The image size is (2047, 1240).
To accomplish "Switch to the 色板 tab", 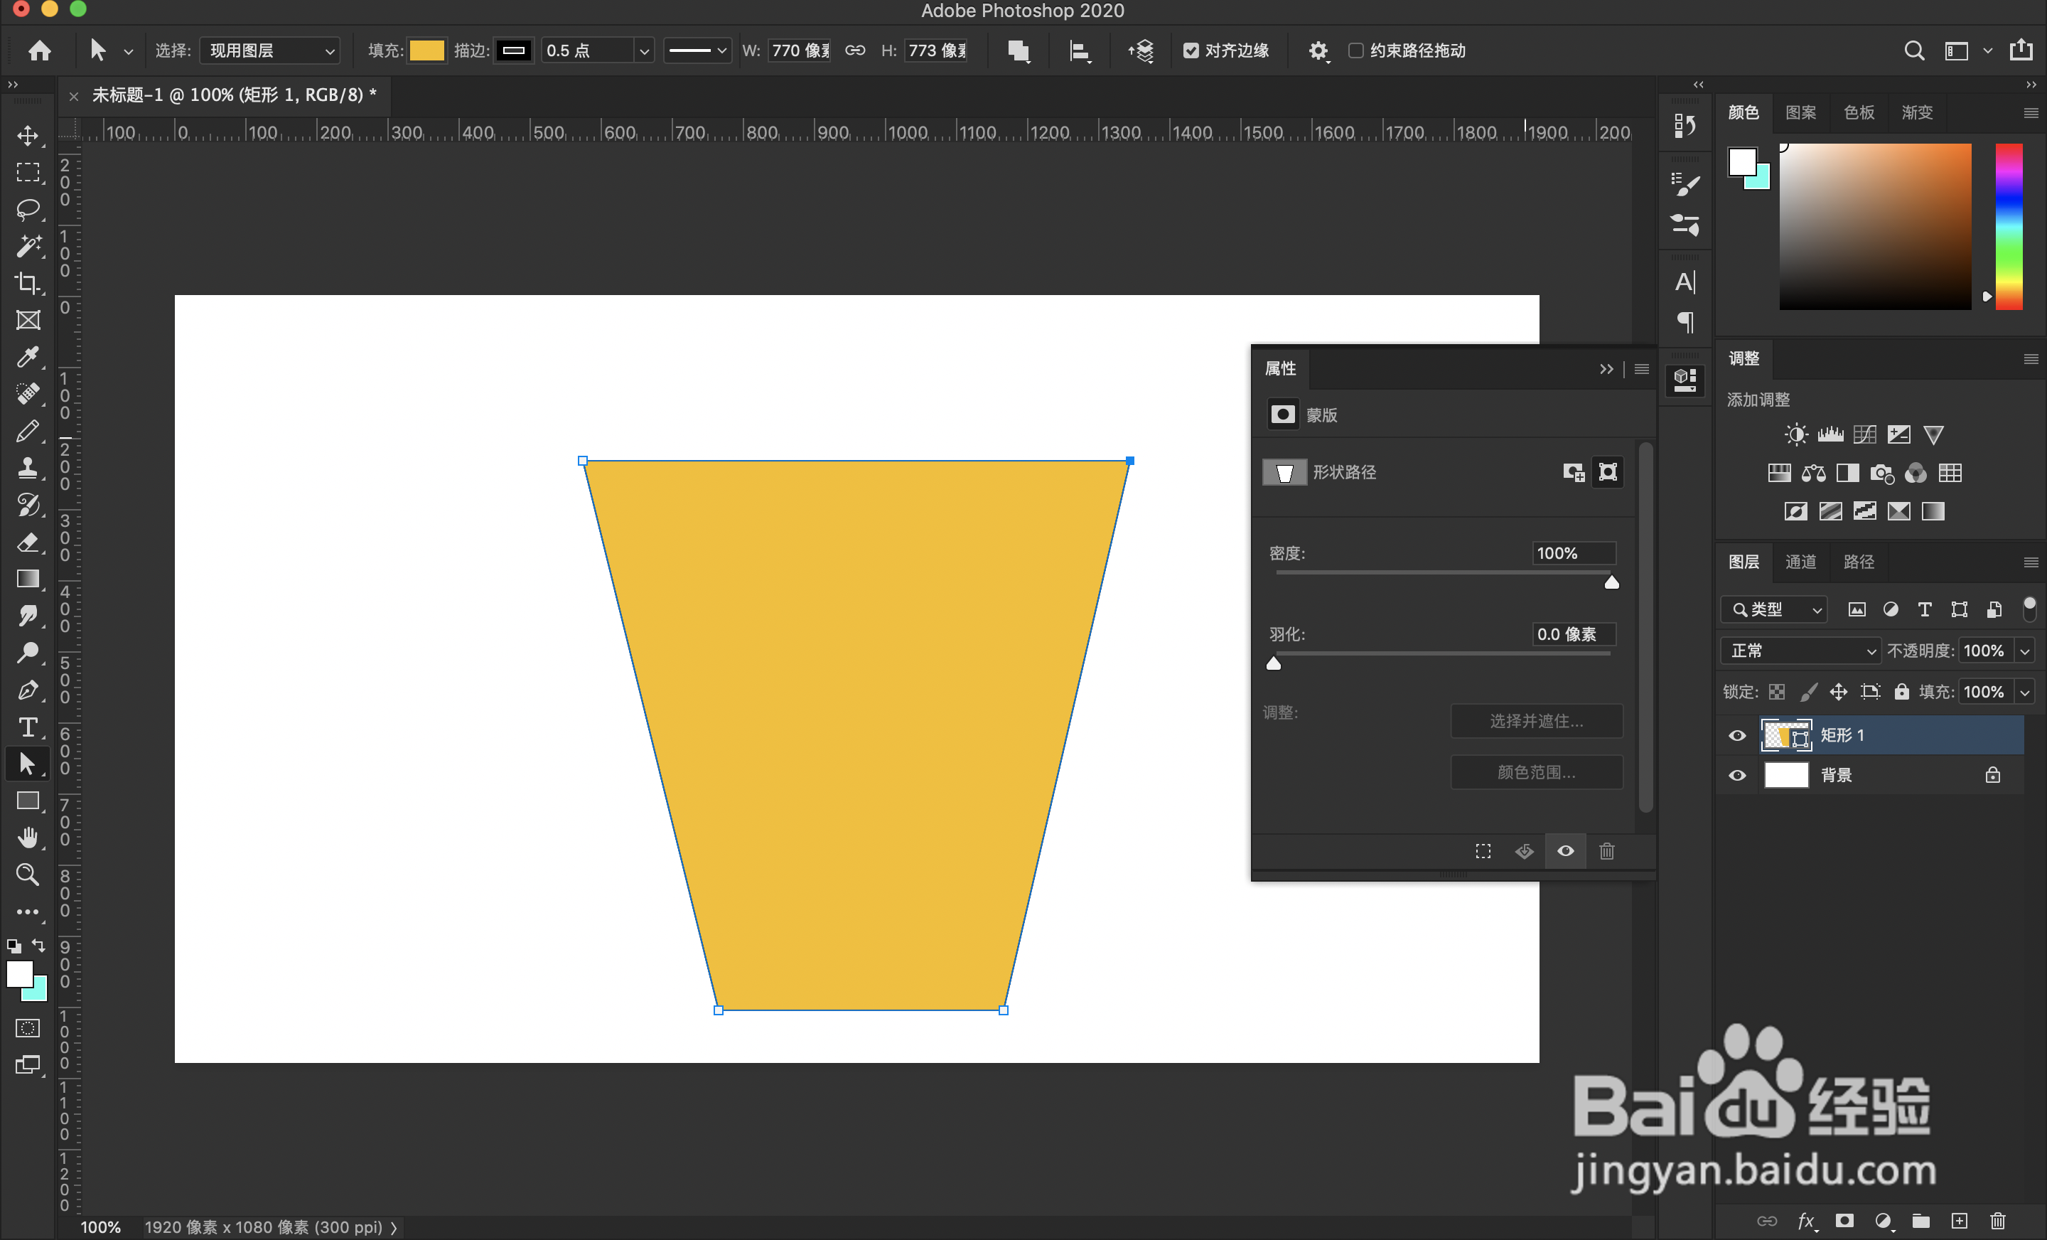I will (1859, 112).
